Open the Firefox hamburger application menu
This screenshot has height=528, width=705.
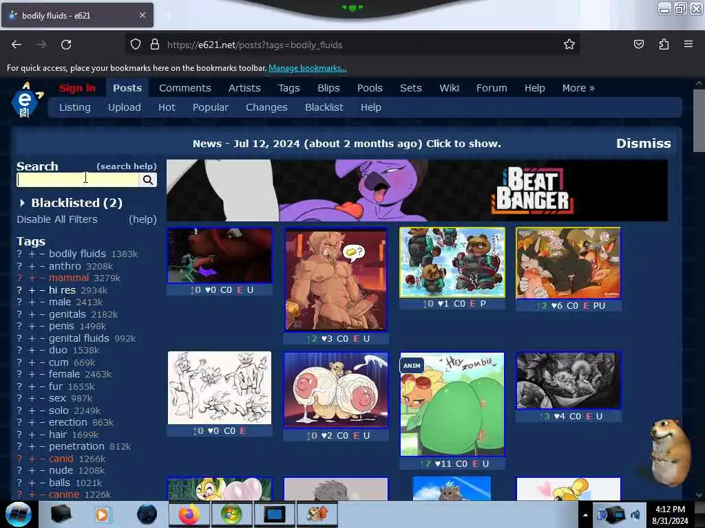click(688, 44)
